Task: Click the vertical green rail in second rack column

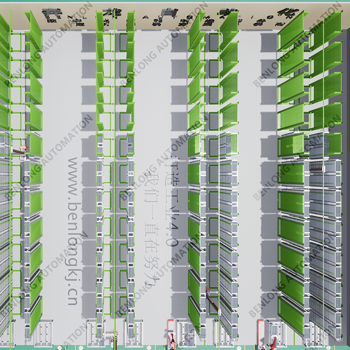Action: 115,175
